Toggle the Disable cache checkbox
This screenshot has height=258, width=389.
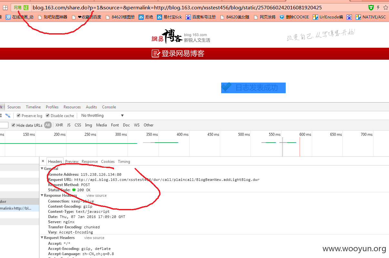[x=48, y=115]
